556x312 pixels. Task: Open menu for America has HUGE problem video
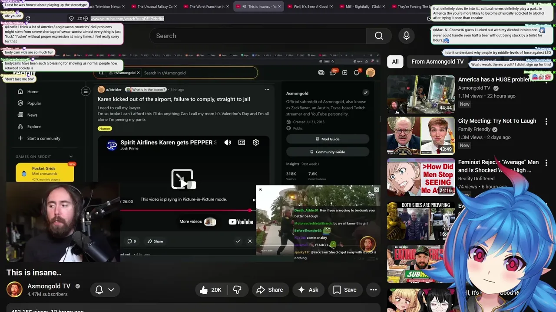(x=546, y=80)
